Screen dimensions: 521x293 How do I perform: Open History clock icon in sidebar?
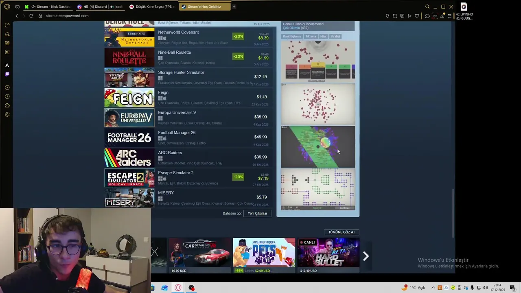point(7,96)
